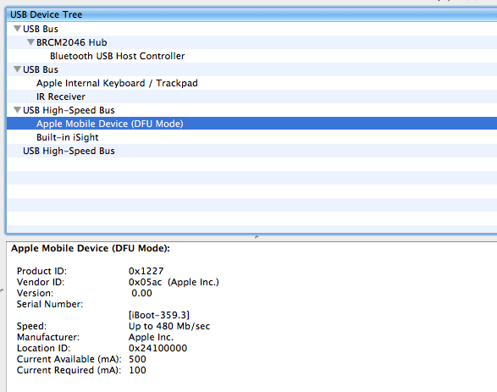Click the Speed value Up to 480 Mb/sec
The height and width of the screenshot is (392, 497).
pos(169,326)
